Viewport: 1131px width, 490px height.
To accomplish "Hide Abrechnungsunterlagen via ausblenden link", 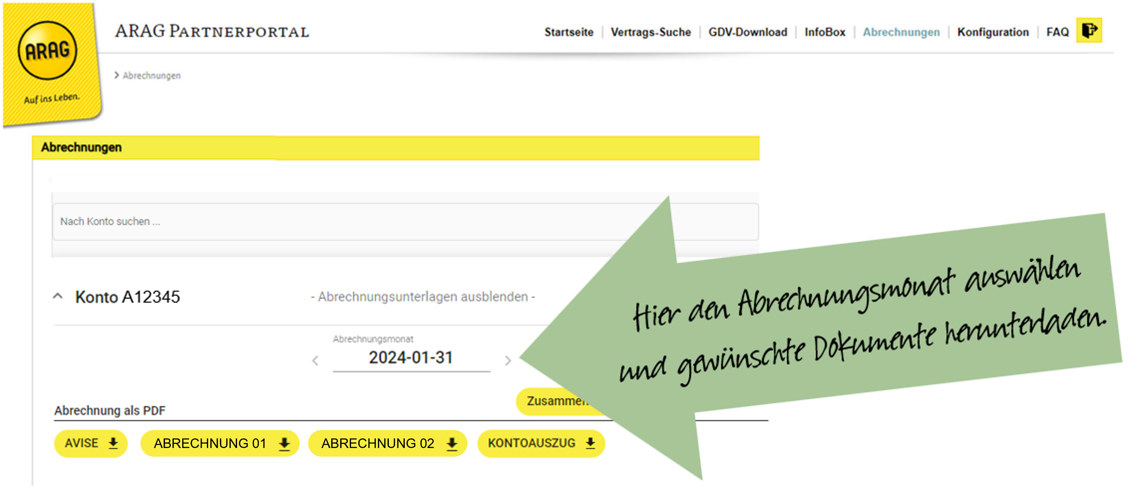I will point(423,297).
